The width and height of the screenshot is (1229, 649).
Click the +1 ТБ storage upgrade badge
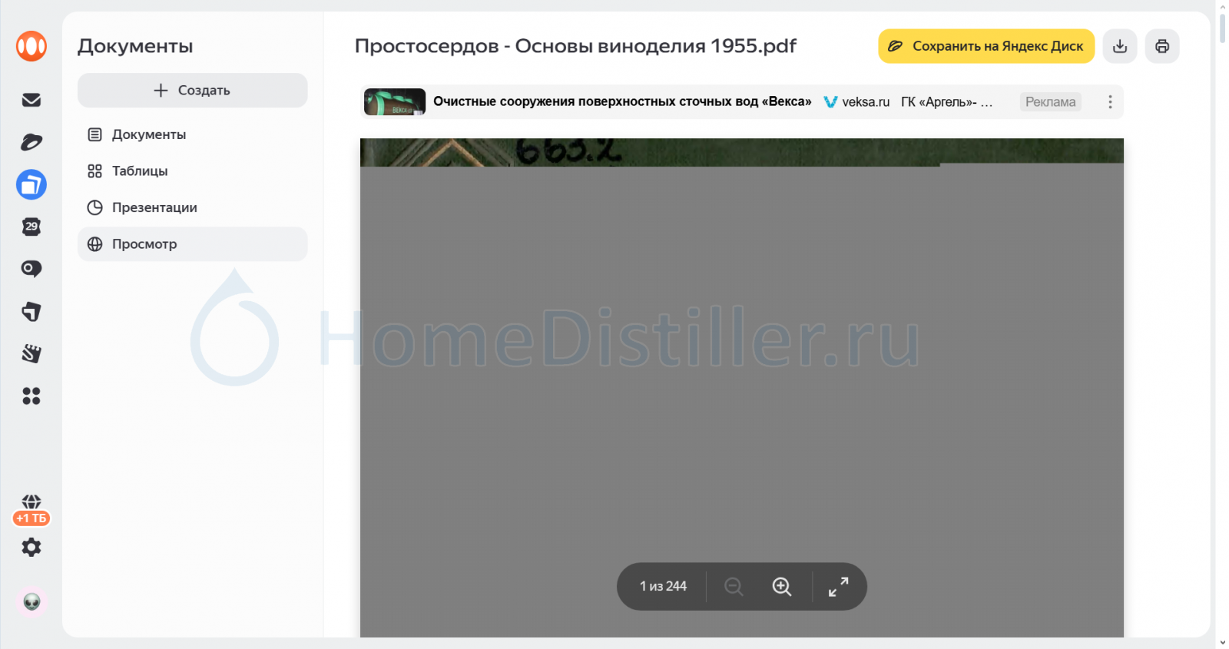[x=31, y=518]
